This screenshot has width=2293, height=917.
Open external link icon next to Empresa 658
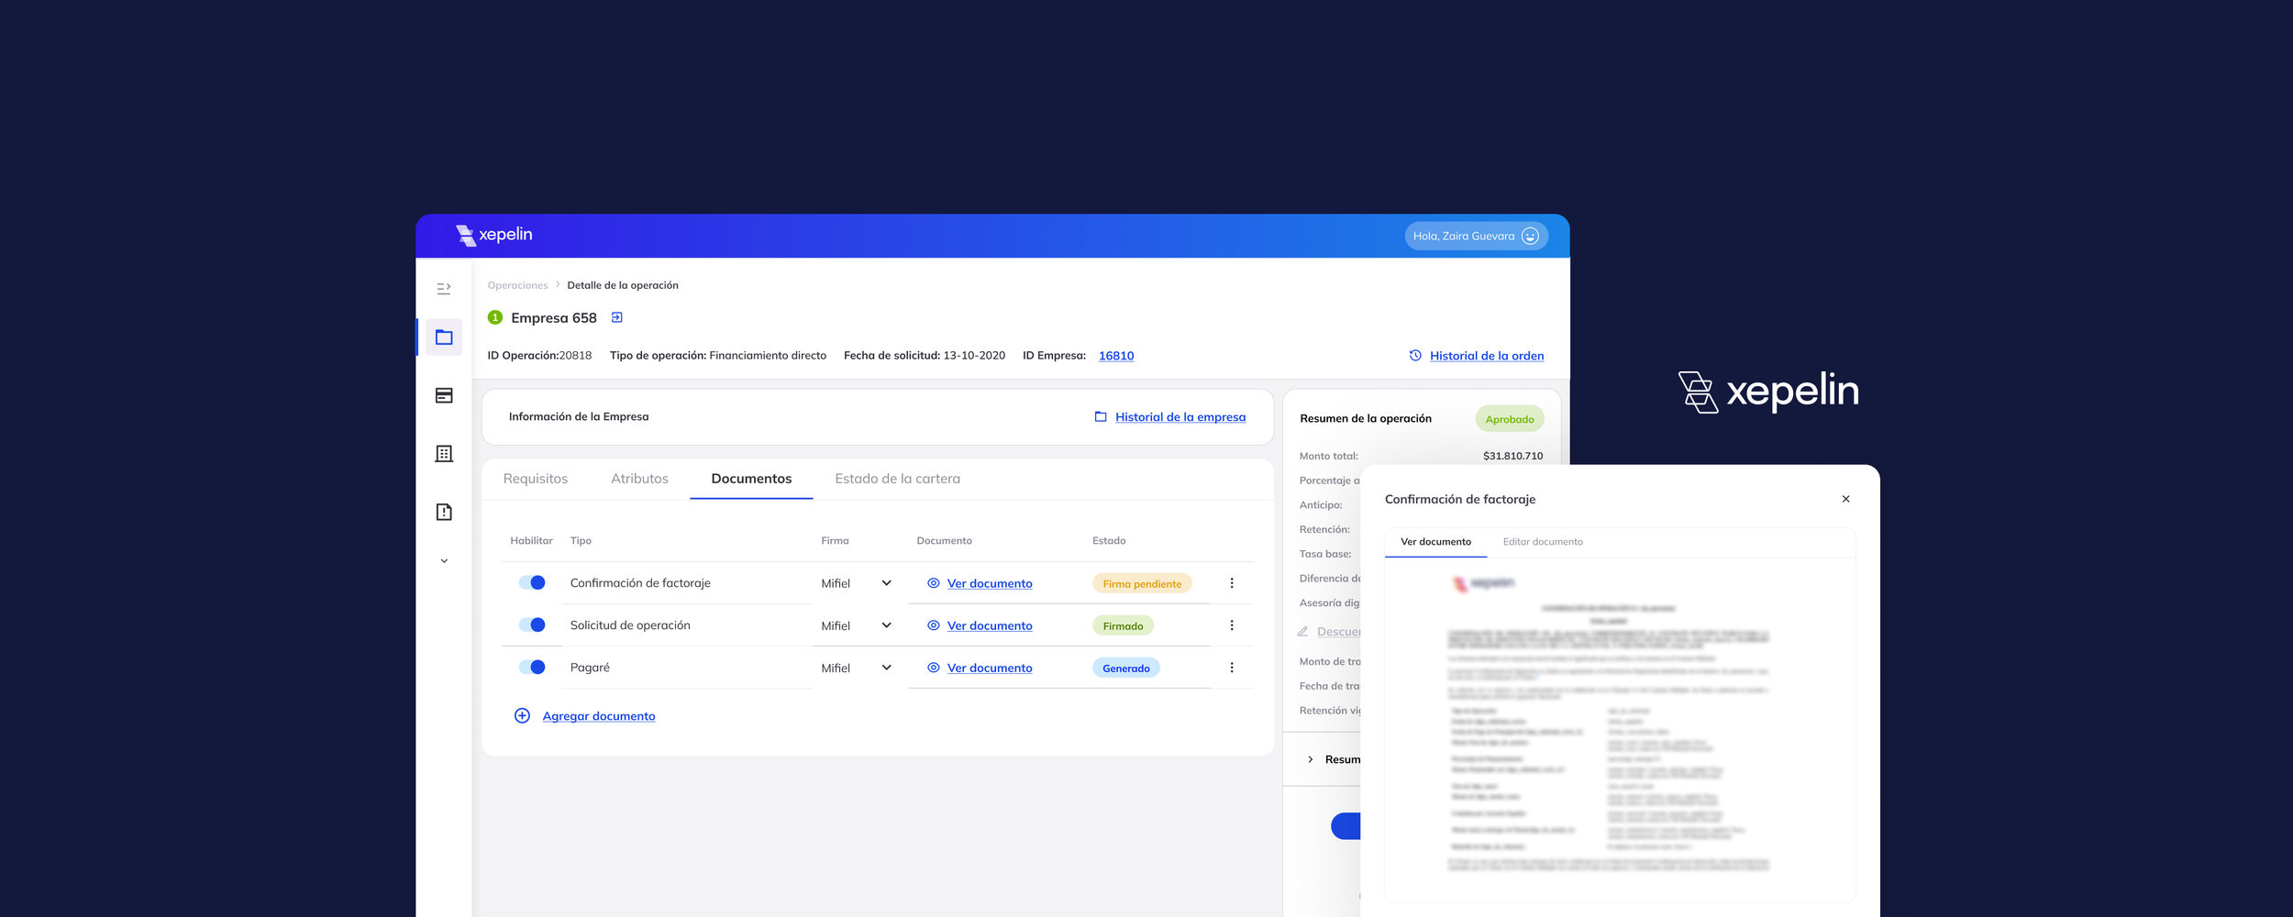[x=617, y=317]
